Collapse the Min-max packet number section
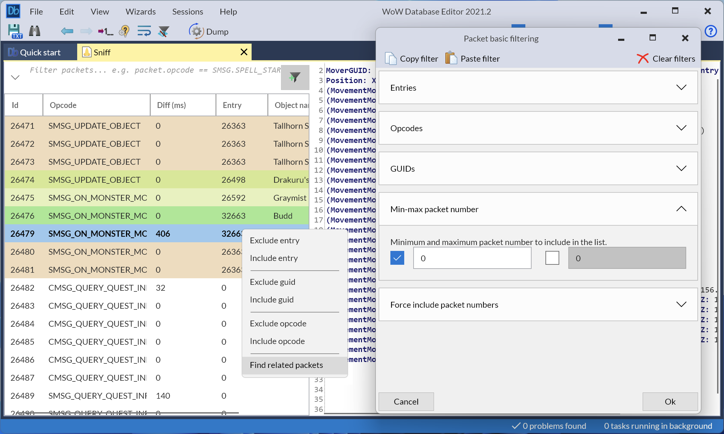 pos(681,209)
